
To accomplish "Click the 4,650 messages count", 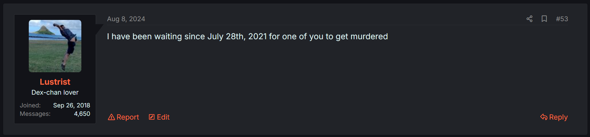I will click(x=82, y=114).
